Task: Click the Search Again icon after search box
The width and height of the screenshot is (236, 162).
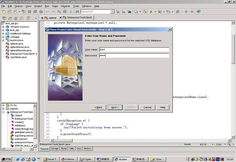Action: pyautogui.click(x=118, y=12)
